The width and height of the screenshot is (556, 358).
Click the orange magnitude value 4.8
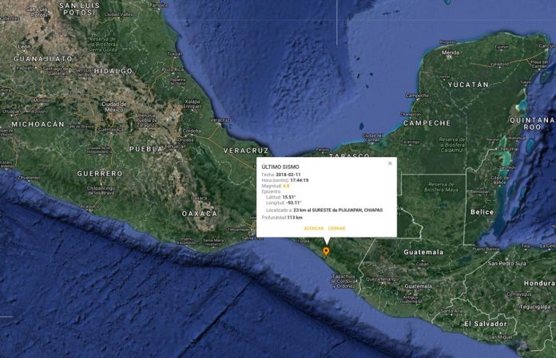[x=286, y=186]
